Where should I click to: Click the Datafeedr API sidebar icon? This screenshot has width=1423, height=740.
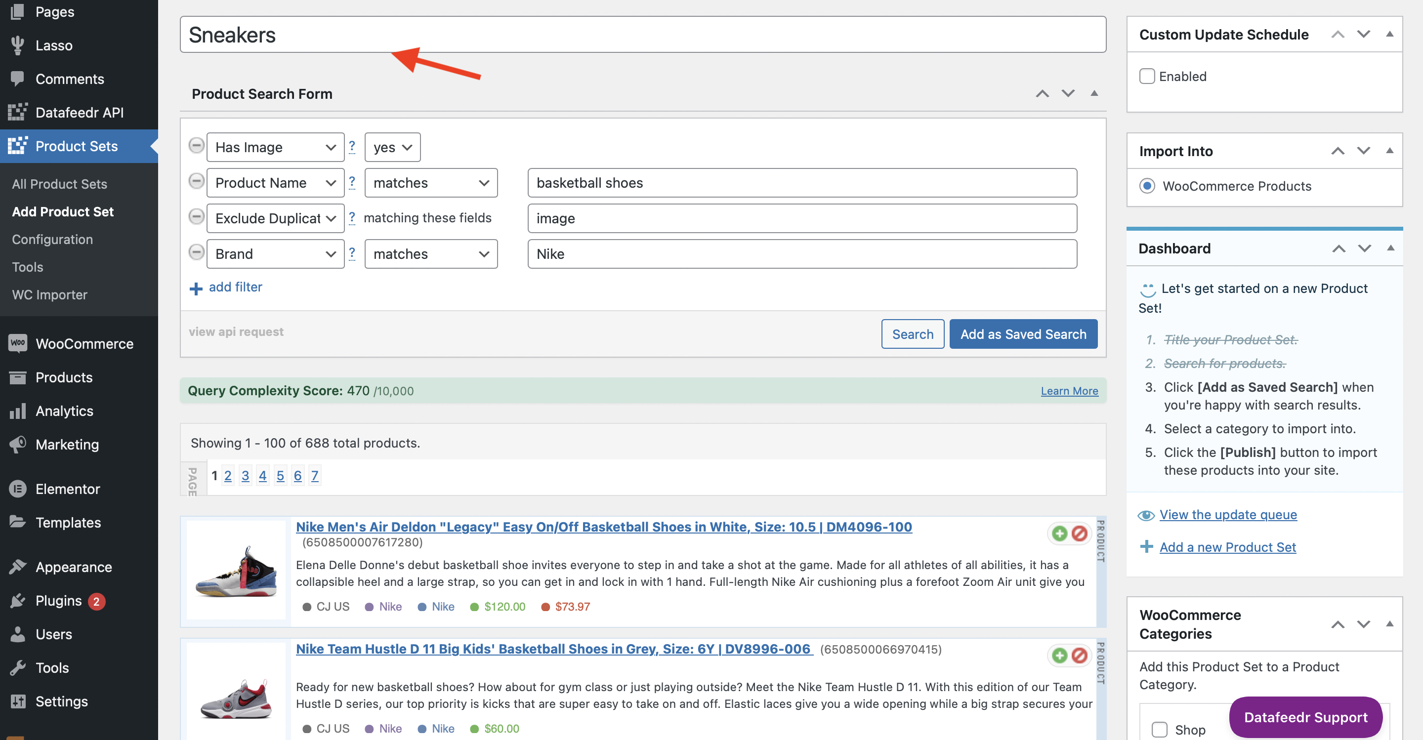(18, 112)
